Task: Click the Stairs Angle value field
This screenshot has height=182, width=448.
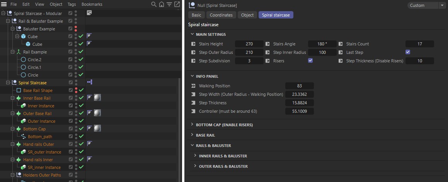Action: coord(322,44)
